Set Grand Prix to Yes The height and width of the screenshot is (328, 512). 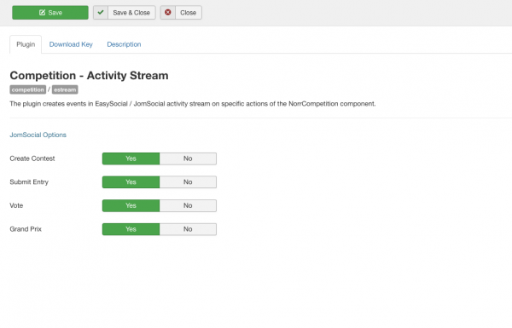coord(131,229)
